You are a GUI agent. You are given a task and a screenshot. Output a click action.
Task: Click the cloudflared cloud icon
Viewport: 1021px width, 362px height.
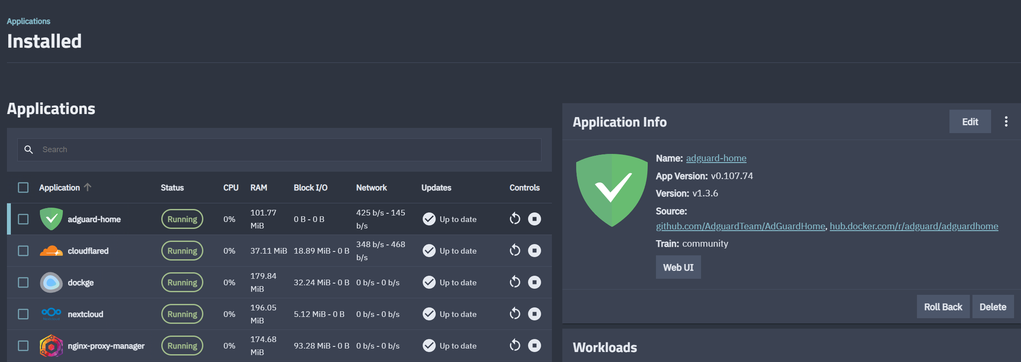click(51, 251)
